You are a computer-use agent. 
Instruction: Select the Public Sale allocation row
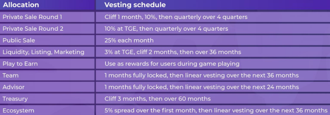(19, 40)
